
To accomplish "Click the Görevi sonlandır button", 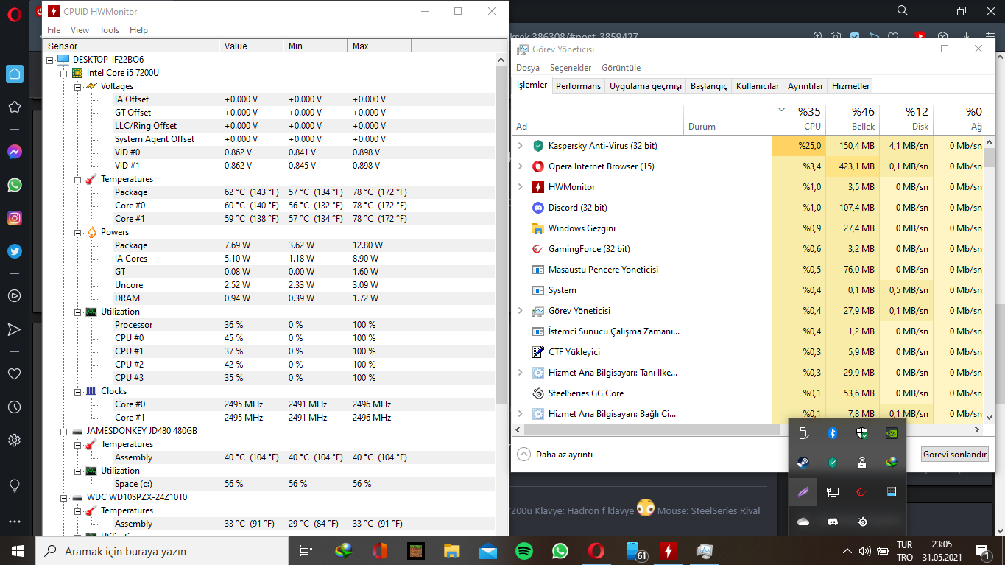I will tap(954, 455).
